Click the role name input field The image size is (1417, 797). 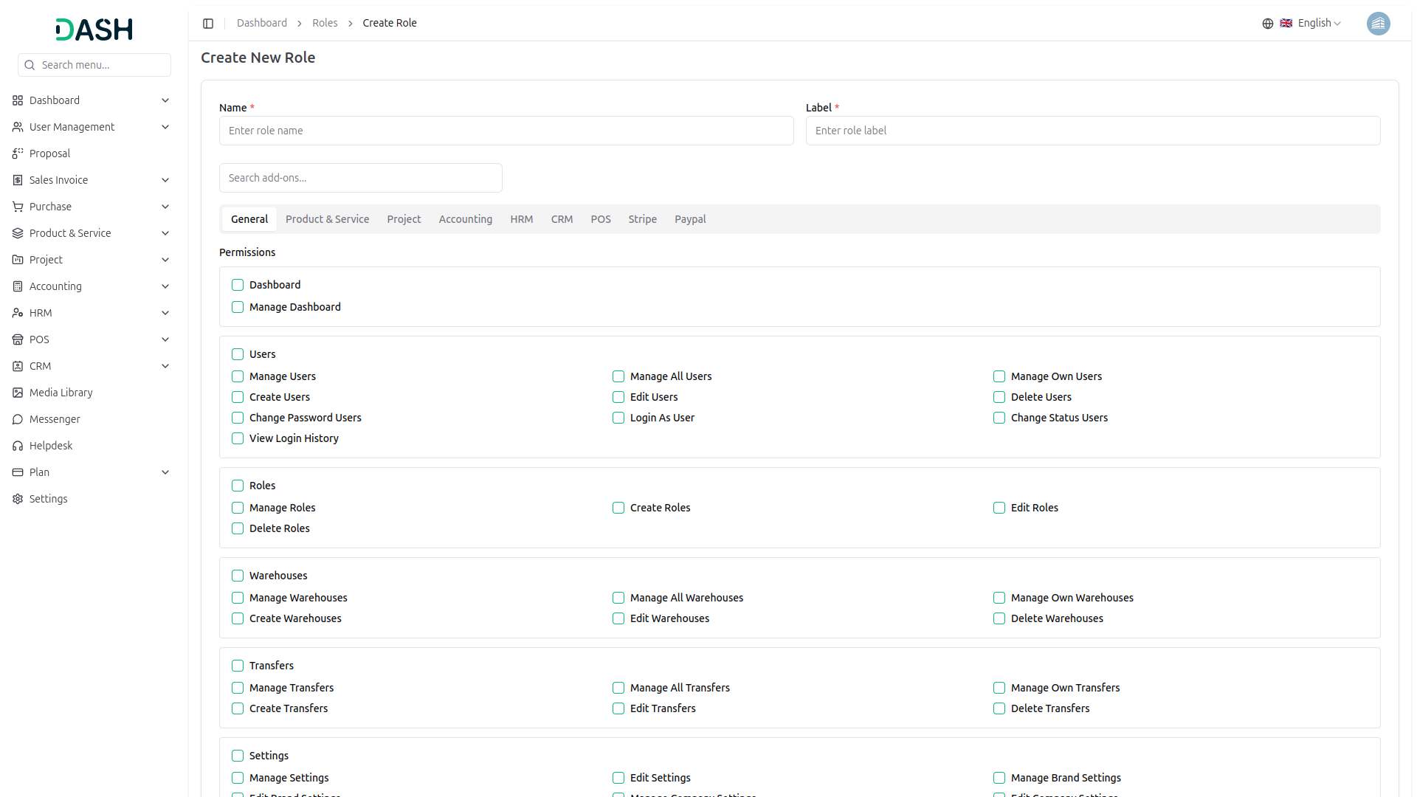[x=506, y=131]
